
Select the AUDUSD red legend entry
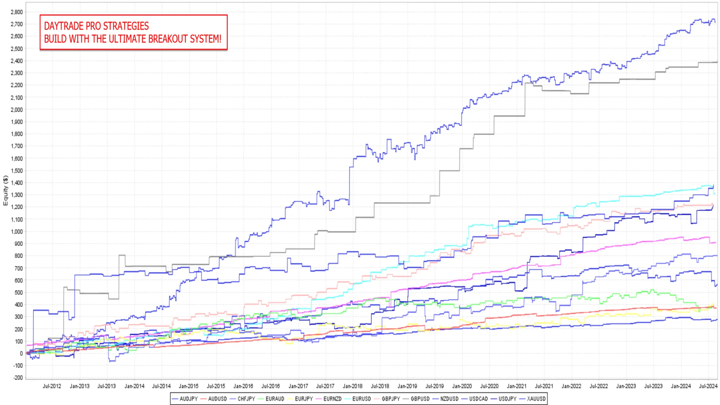tap(214, 399)
